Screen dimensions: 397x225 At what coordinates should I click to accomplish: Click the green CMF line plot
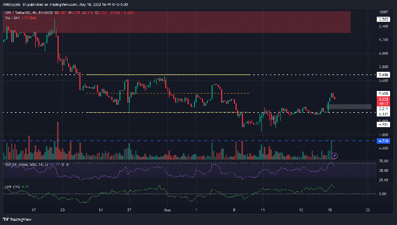[160, 191]
